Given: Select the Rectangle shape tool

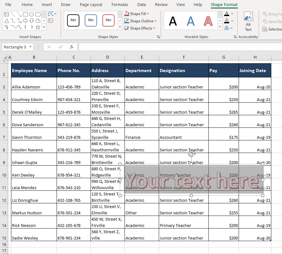Looking at the screenshot, I should coord(25,14).
